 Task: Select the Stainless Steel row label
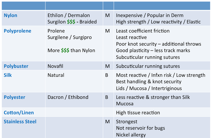[x=20, y=122]
